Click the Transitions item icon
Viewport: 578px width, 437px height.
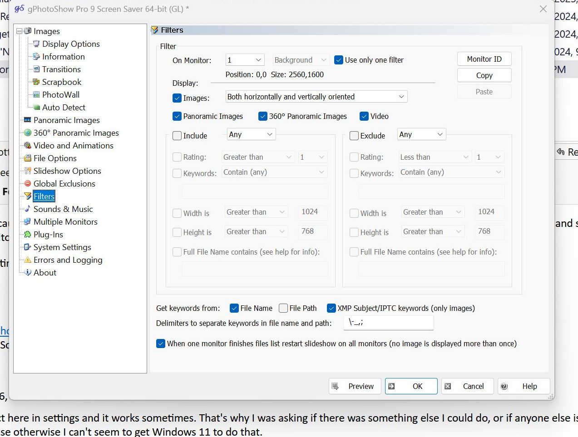37,69
